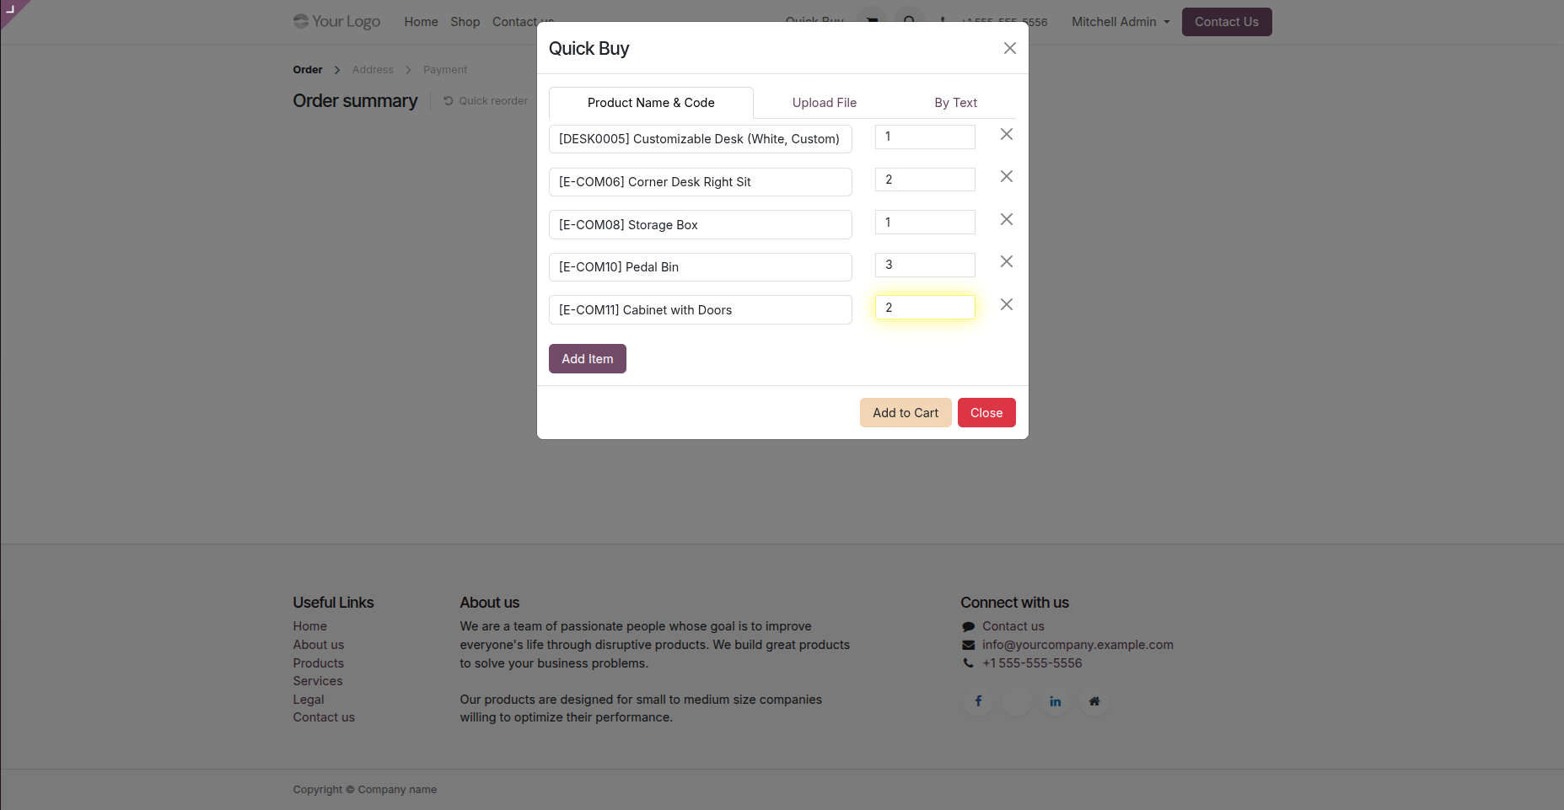Click the Corner Desk Right Sit product field
The height and width of the screenshot is (810, 1564).
[700, 182]
